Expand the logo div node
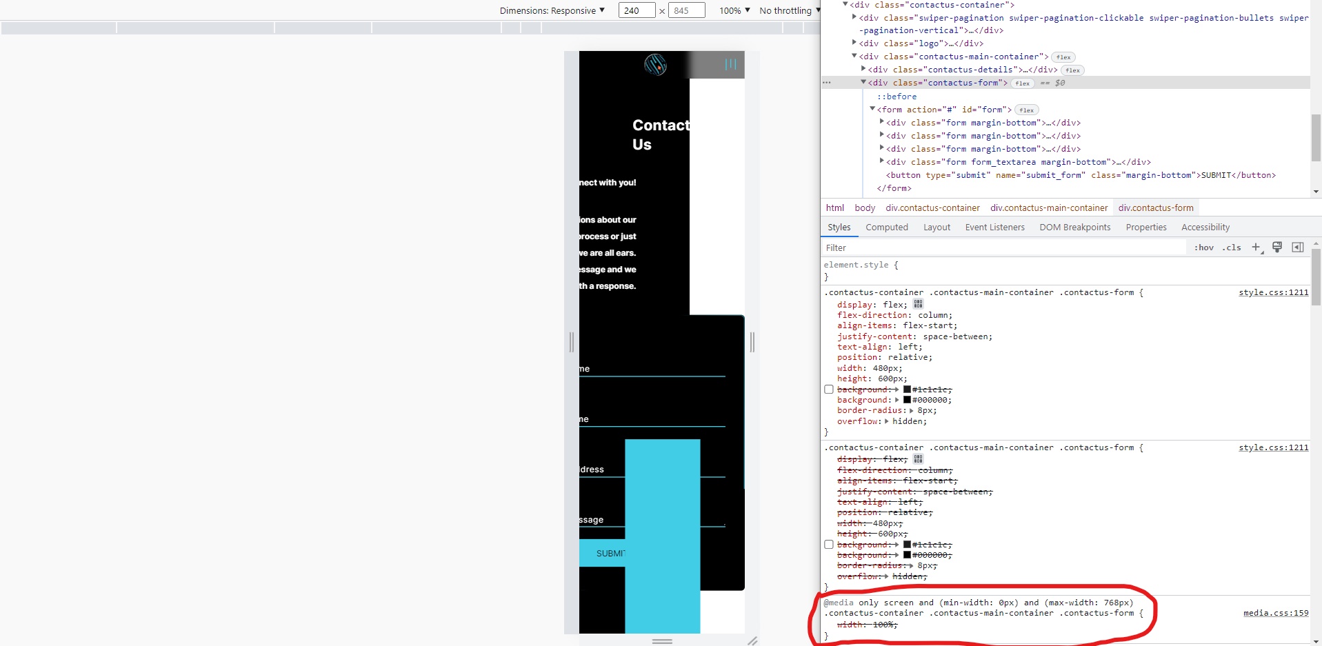Screen dimensions: 1322x646 (854, 43)
